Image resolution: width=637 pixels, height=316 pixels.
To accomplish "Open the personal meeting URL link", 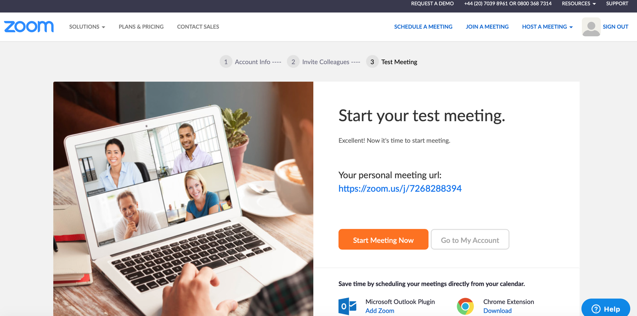I will click(400, 188).
